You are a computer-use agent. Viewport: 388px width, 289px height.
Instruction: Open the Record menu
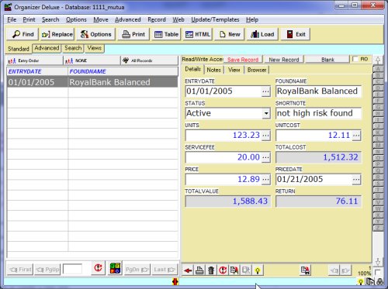coord(157,19)
